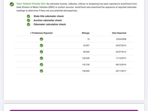Select the mileage value 10
The image size is (148, 111).
click(88, 39)
